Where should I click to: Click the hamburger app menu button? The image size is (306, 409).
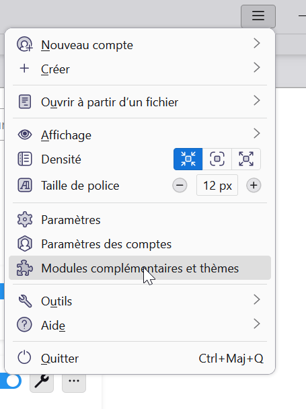click(x=258, y=16)
